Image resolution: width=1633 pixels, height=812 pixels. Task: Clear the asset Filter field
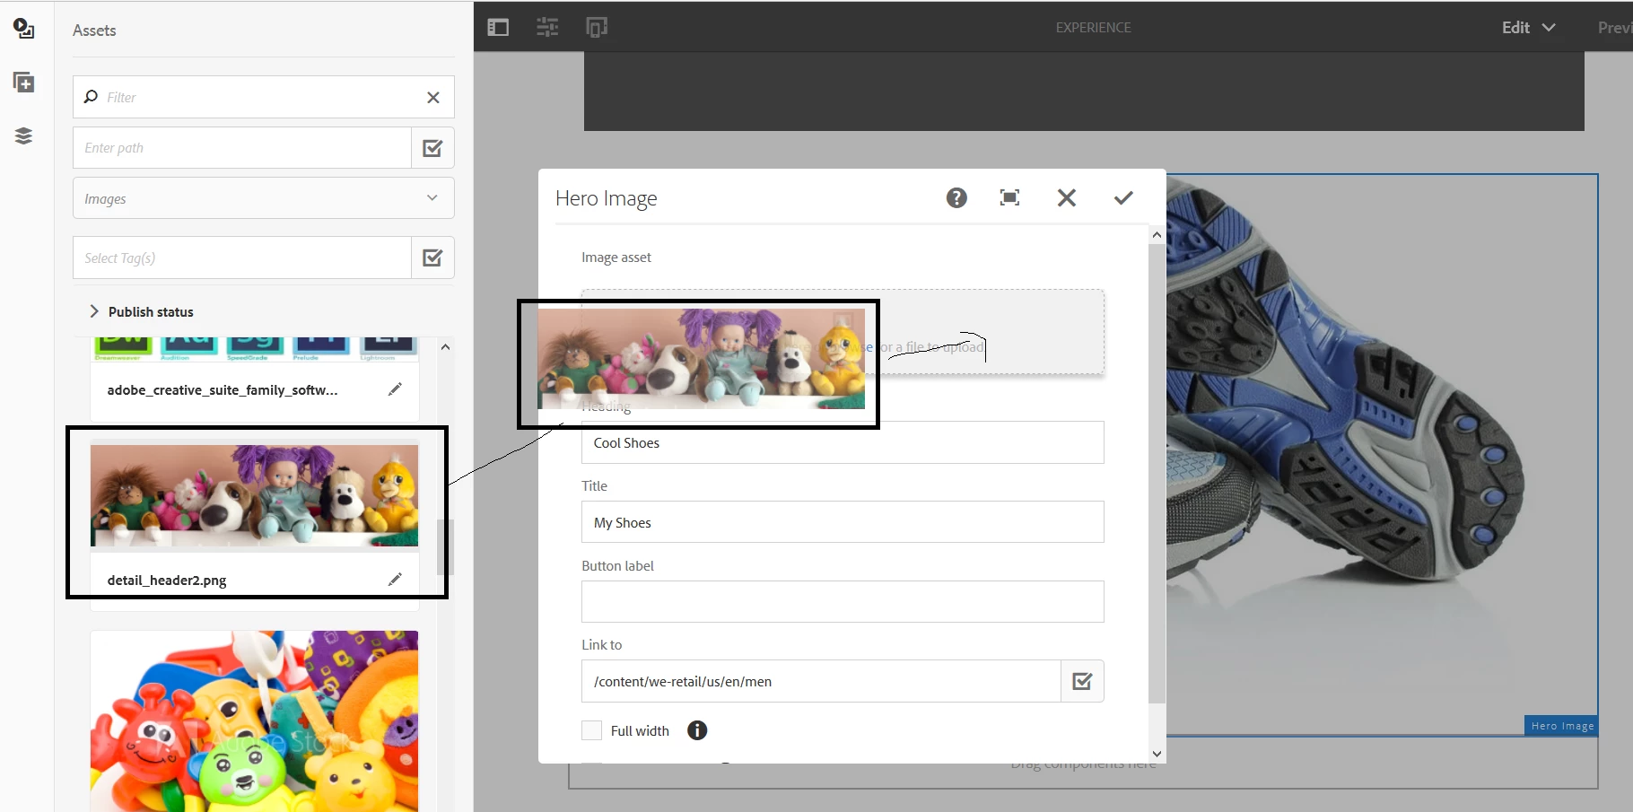pyautogui.click(x=433, y=98)
